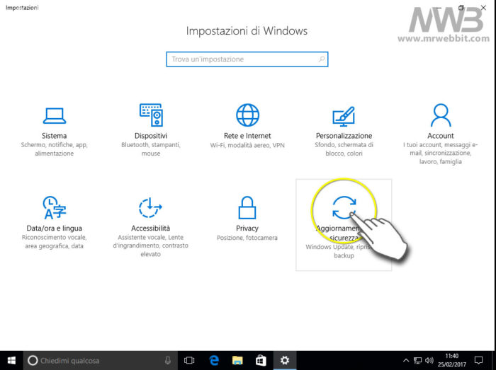Click the Impostazioni window title text
This screenshot has height=370, width=496.
click(x=22, y=8)
